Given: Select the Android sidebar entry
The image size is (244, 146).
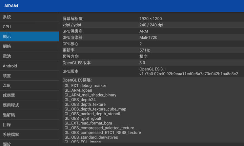Looking at the screenshot, I should point(29,66).
